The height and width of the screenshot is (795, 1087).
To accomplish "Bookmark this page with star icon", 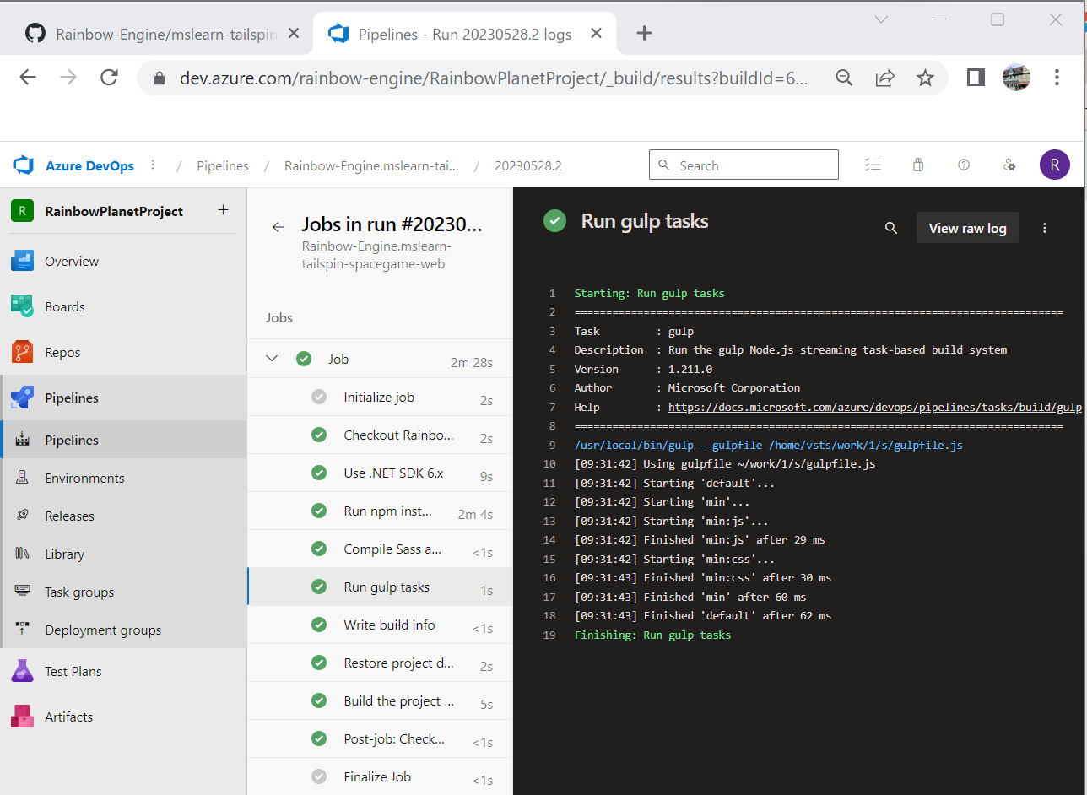I will point(926,78).
